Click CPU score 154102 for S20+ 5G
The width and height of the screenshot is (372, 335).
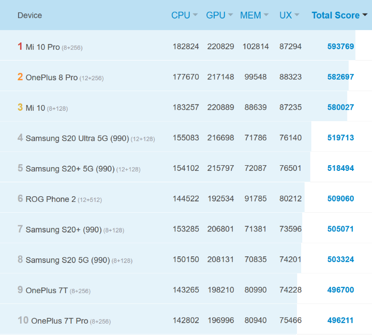tap(186, 168)
